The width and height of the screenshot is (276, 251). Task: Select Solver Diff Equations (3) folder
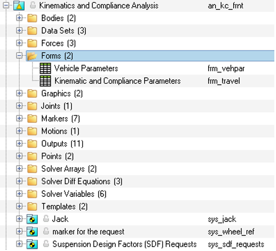(x=82, y=181)
